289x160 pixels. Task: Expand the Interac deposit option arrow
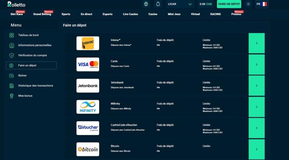[257, 43]
